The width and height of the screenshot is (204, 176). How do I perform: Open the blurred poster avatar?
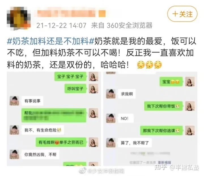click(x=19, y=18)
